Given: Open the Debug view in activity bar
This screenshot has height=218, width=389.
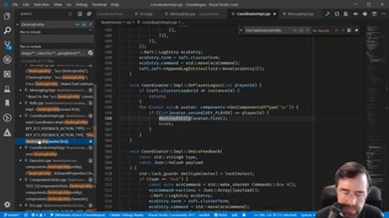Looking at the screenshot, I should point(7,59).
